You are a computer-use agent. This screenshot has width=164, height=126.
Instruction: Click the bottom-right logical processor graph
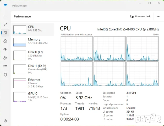point(143,74)
